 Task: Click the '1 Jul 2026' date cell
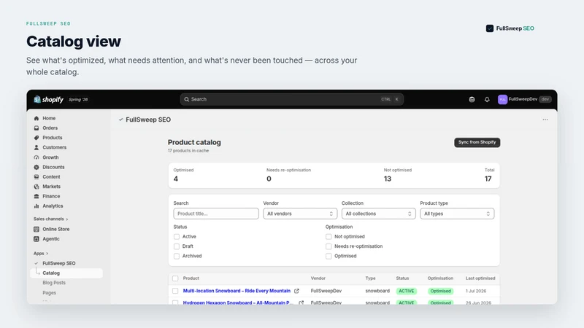tap(476, 291)
